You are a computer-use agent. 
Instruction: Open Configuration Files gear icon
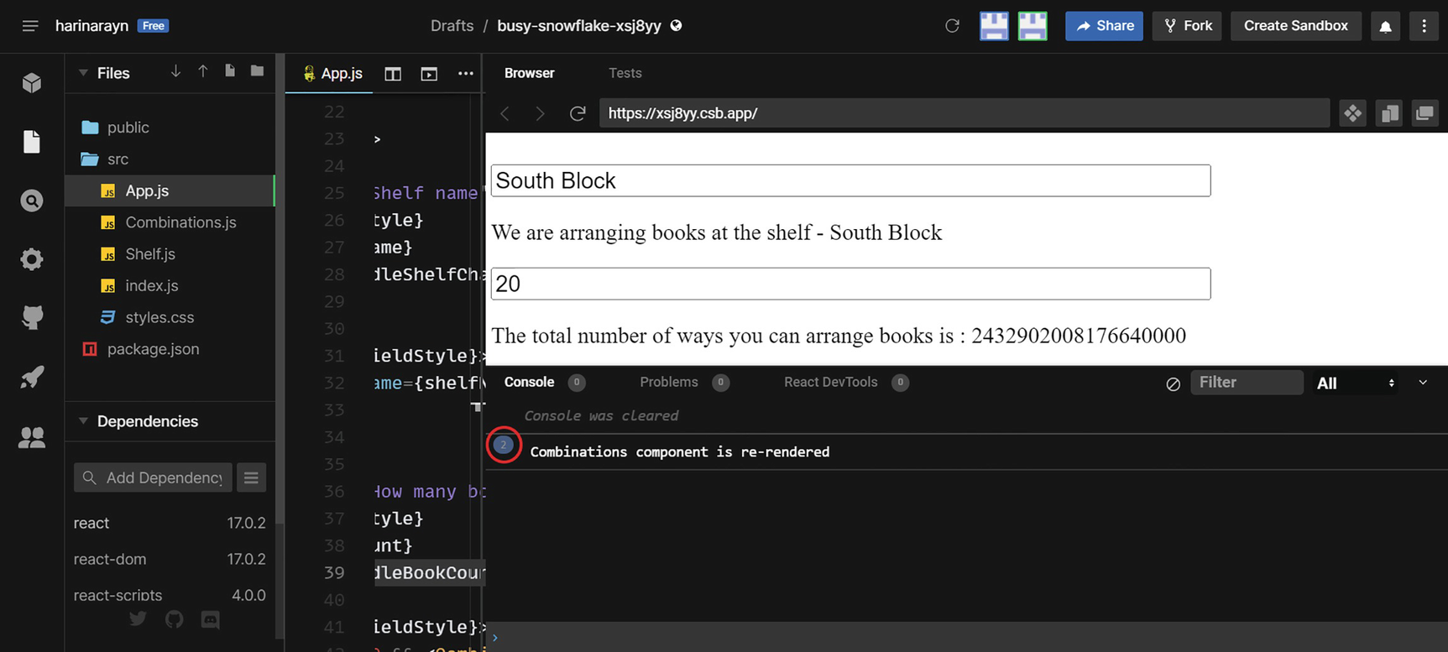(32, 259)
